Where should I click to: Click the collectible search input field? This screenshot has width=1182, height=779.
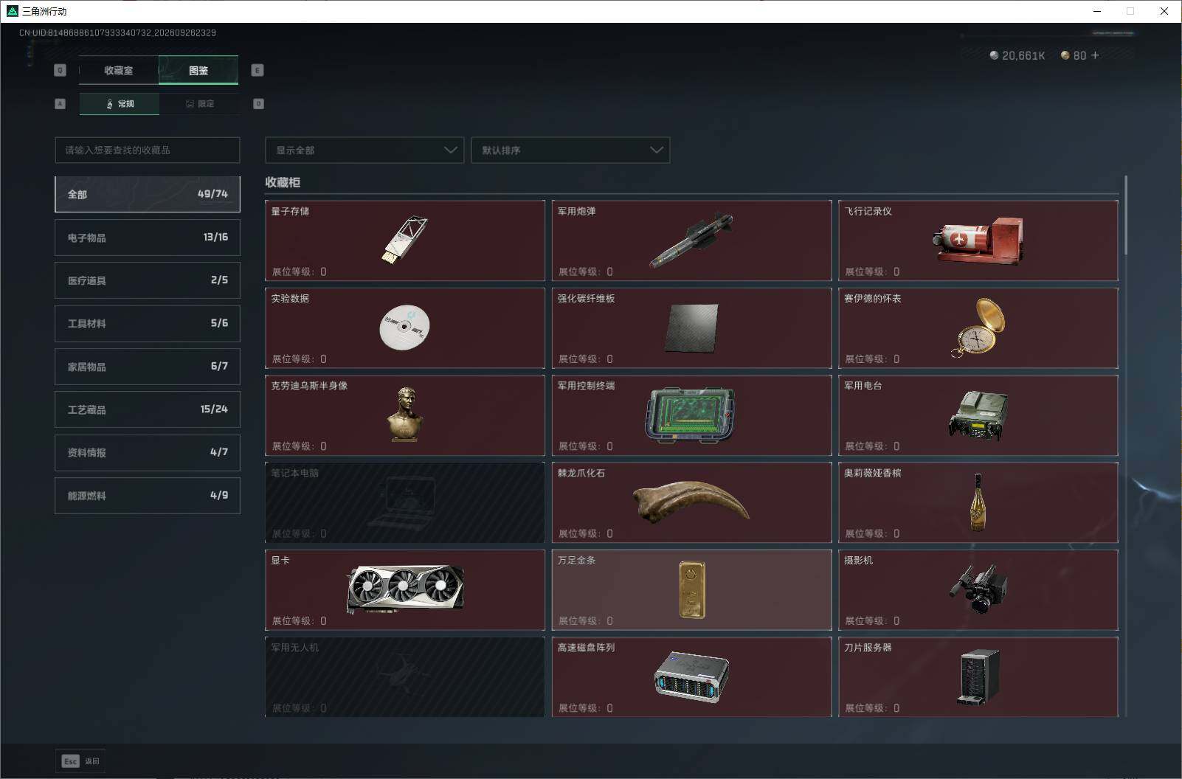[148, 150]
